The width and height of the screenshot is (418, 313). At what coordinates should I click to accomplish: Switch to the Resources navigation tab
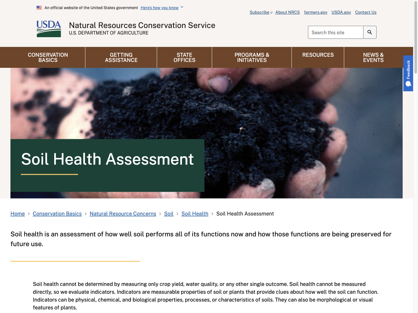(318, 55)
